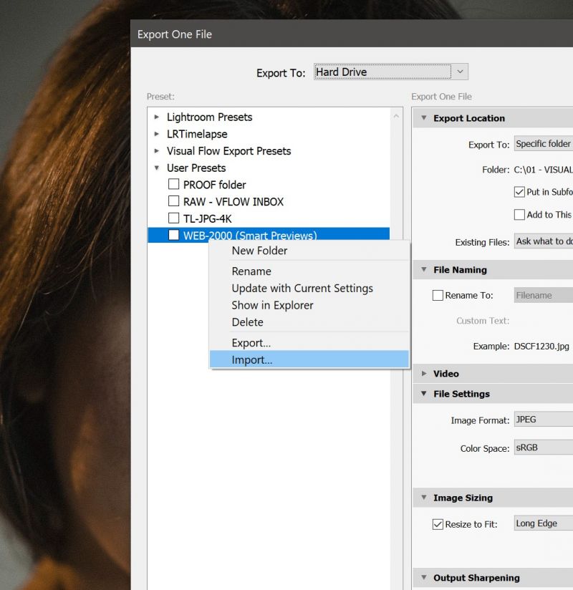
Task: Expand the Video settings section
Action: (424, 373)
